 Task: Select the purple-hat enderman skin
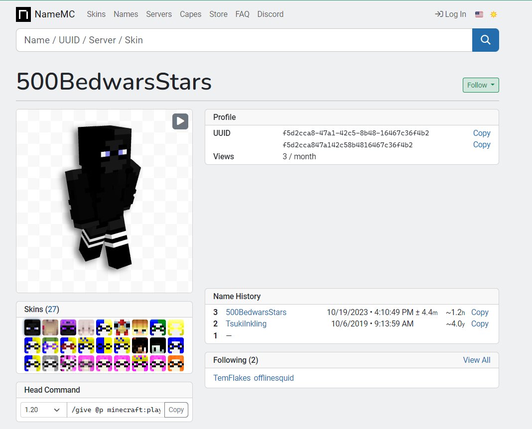coord(68,327)
